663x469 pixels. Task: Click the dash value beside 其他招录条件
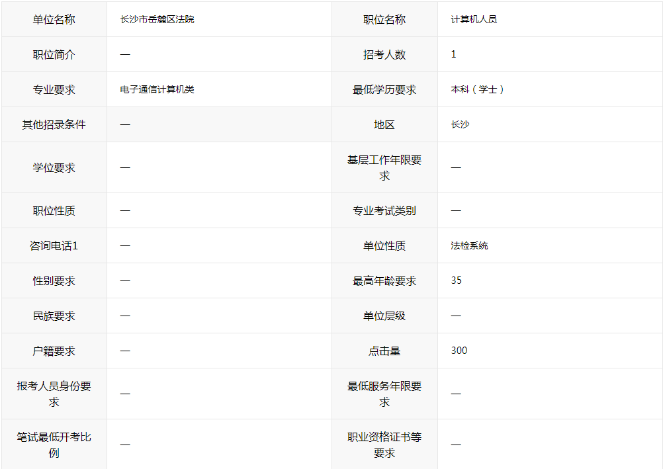pos(125,125)
